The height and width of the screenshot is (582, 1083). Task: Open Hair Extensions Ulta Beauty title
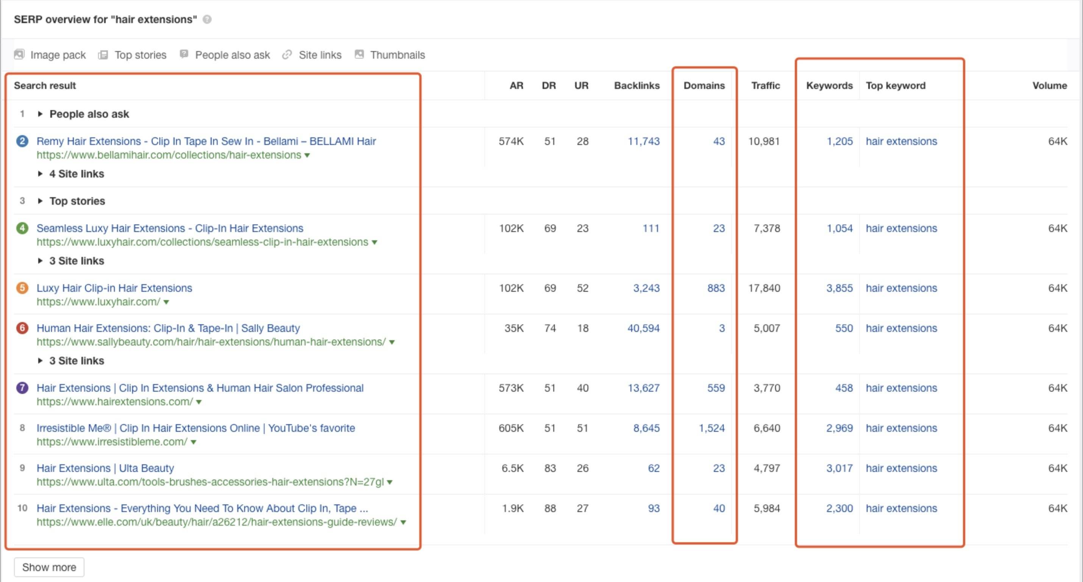coord(105,468)
